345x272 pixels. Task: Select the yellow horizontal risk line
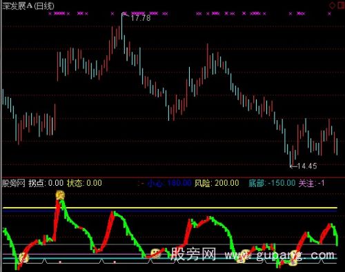click(170, 208)
